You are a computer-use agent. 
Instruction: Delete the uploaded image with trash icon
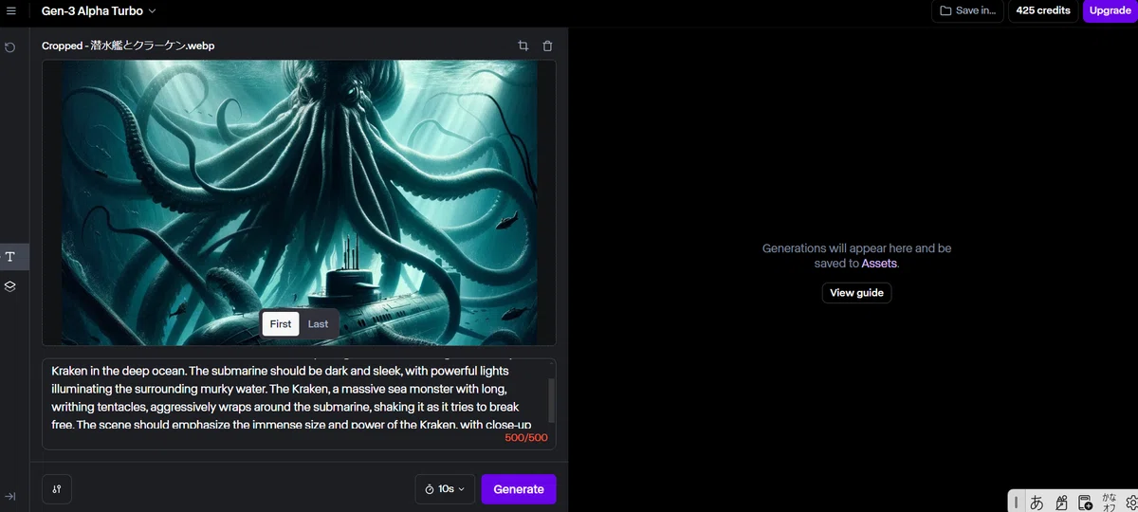pyautogui.click(x=547, y=46)
